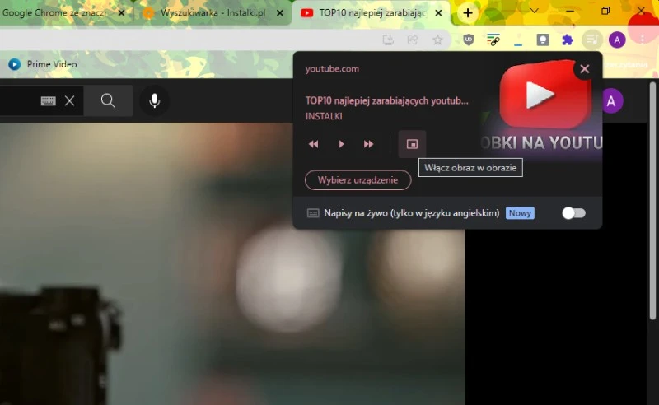Click the rewind button in media popup
The image size is (659, 405).
(314, 144)
